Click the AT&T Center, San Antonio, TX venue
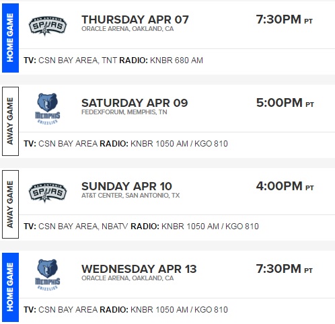 [x=131, y=196]
